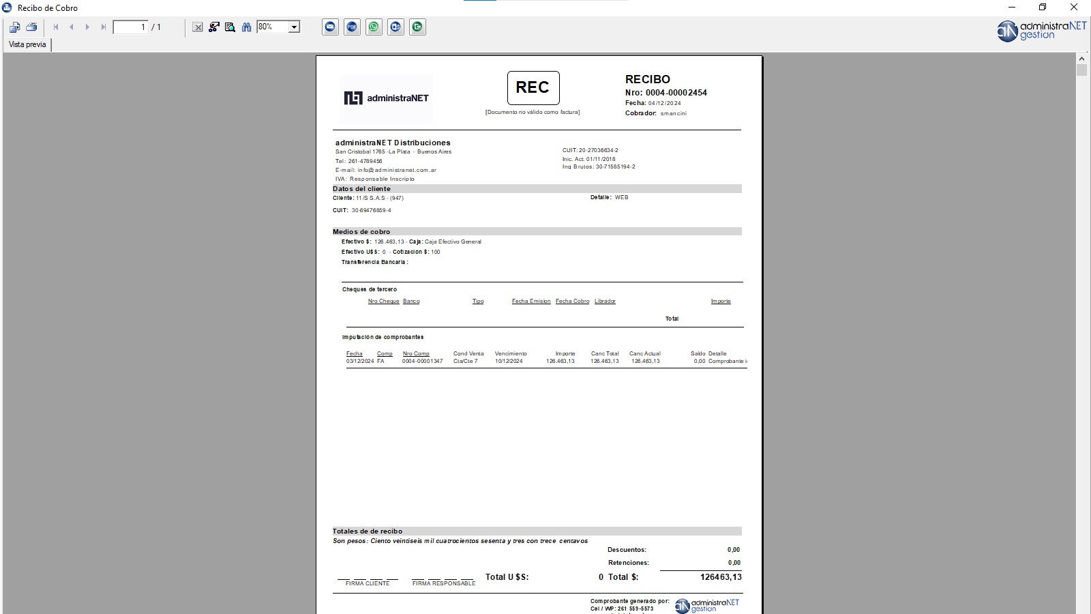
Task: Click receipt number 0004-00002454
Action: pyautogui.click(x=676, y=93)
